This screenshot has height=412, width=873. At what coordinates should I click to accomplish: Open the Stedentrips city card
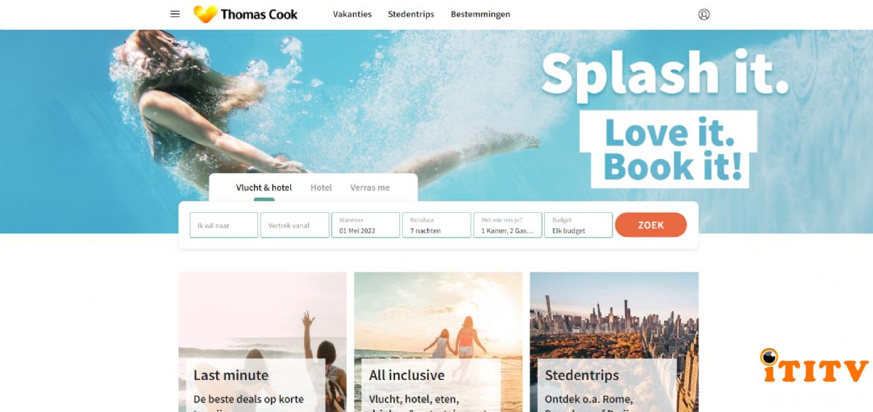tap(614, 342)
